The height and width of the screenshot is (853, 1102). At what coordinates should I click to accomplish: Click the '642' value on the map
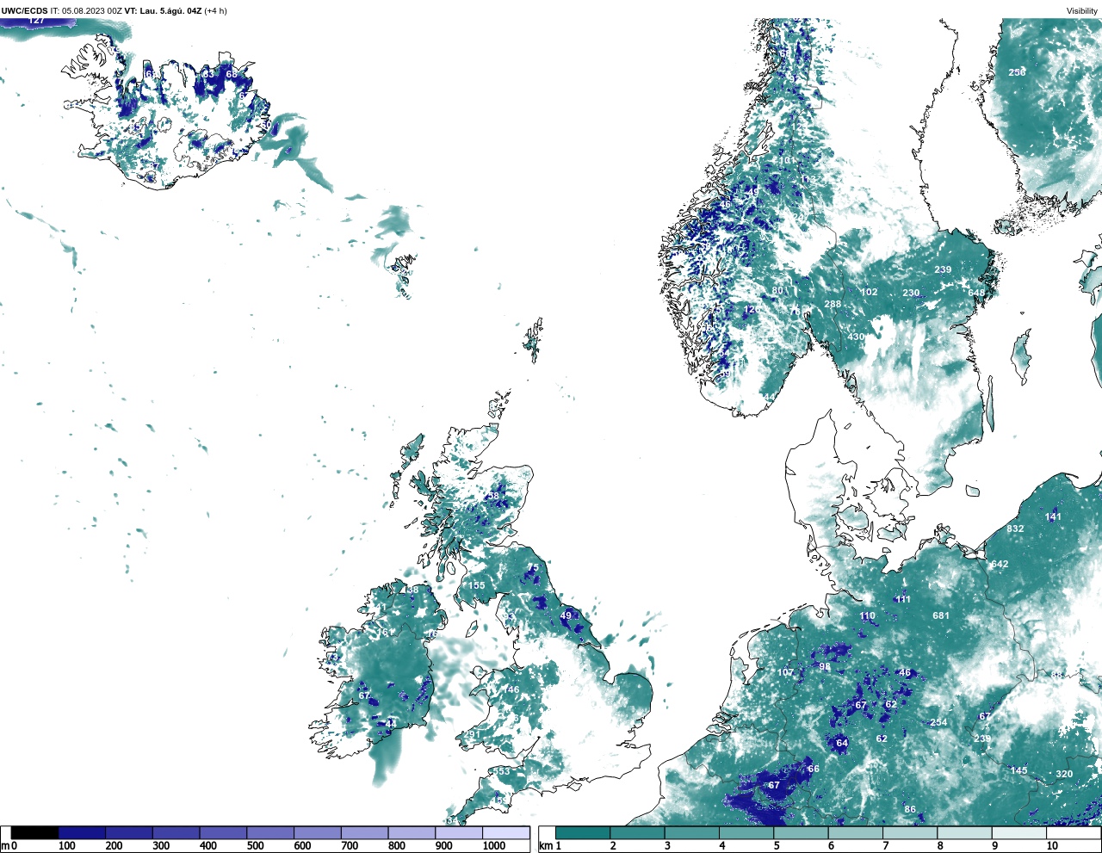tap(1000, 565)
